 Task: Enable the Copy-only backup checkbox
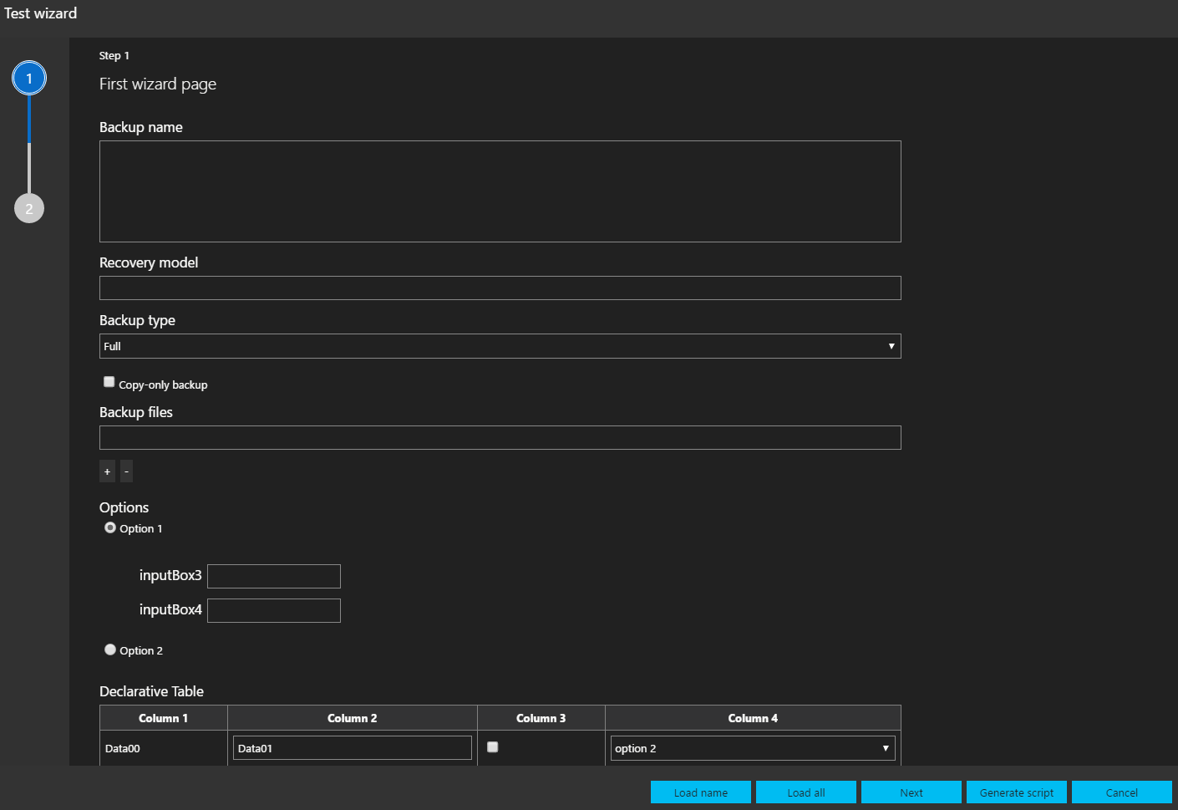tap(109, 382)
